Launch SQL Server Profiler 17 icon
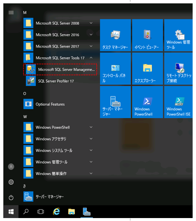Viewport: 196px width, 221px height. coord(31,81)
